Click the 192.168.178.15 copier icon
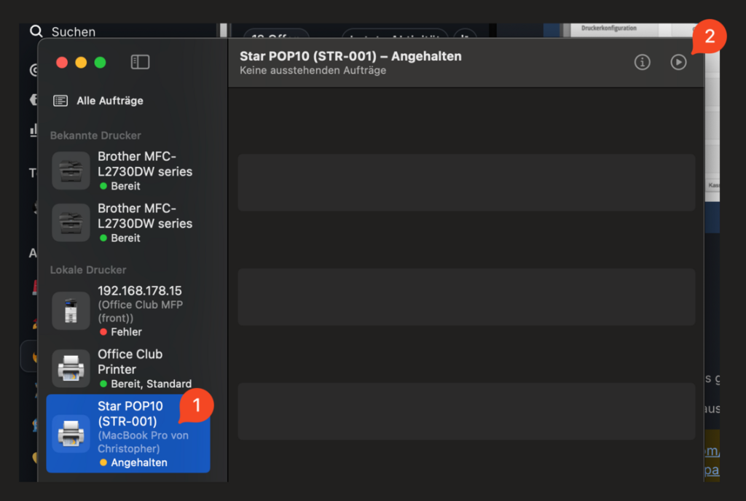This screenshot has width=746, height=501. click(71, 311)
